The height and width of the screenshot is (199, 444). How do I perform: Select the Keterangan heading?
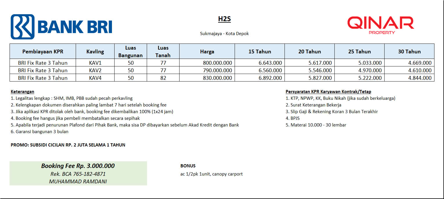click(22, 92)
